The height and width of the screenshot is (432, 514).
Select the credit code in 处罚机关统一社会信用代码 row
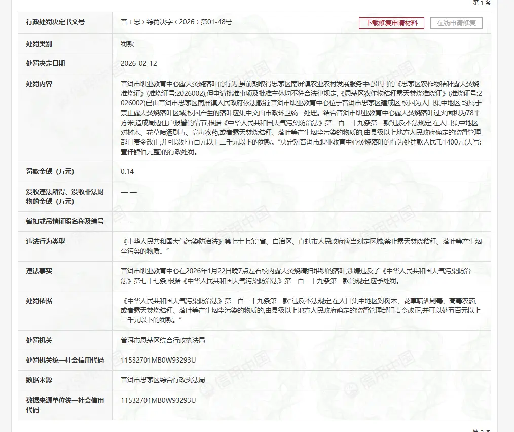(158, 360)
